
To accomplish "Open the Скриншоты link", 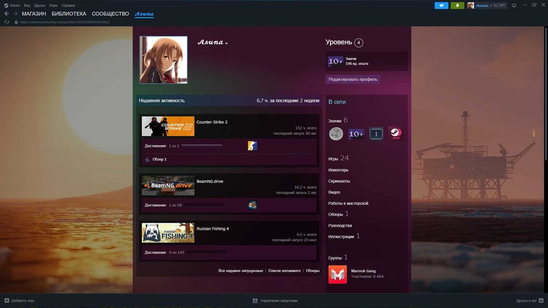I will 339,181.
